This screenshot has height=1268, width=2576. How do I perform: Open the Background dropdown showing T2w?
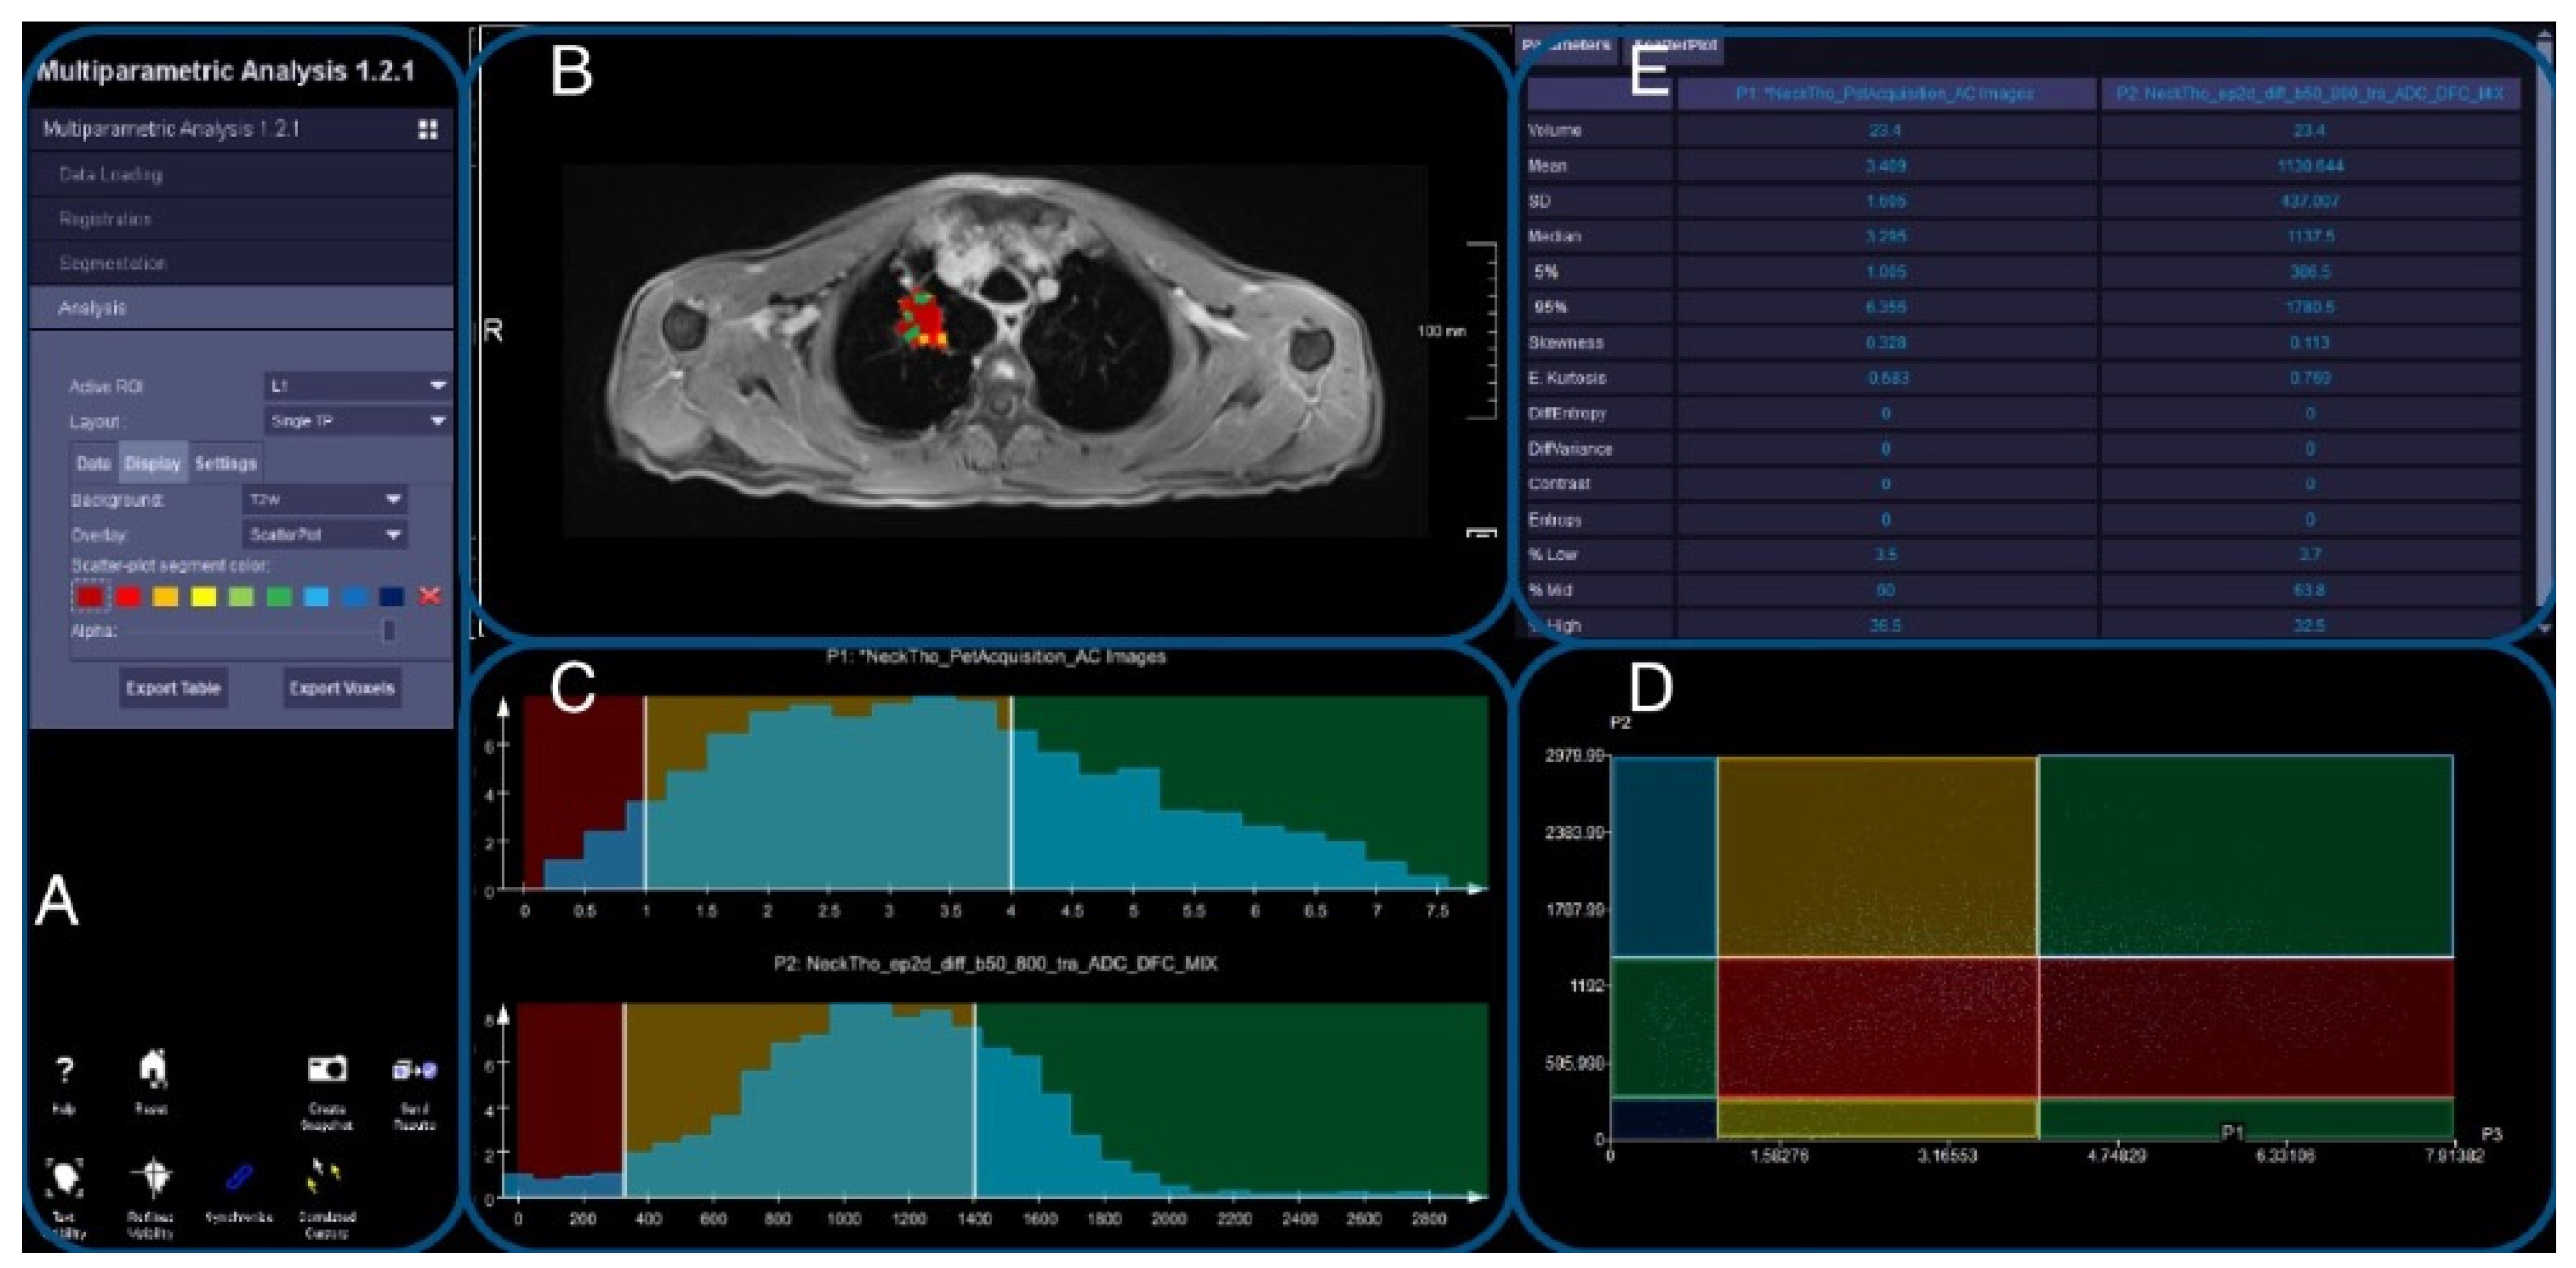pos(324,499)
